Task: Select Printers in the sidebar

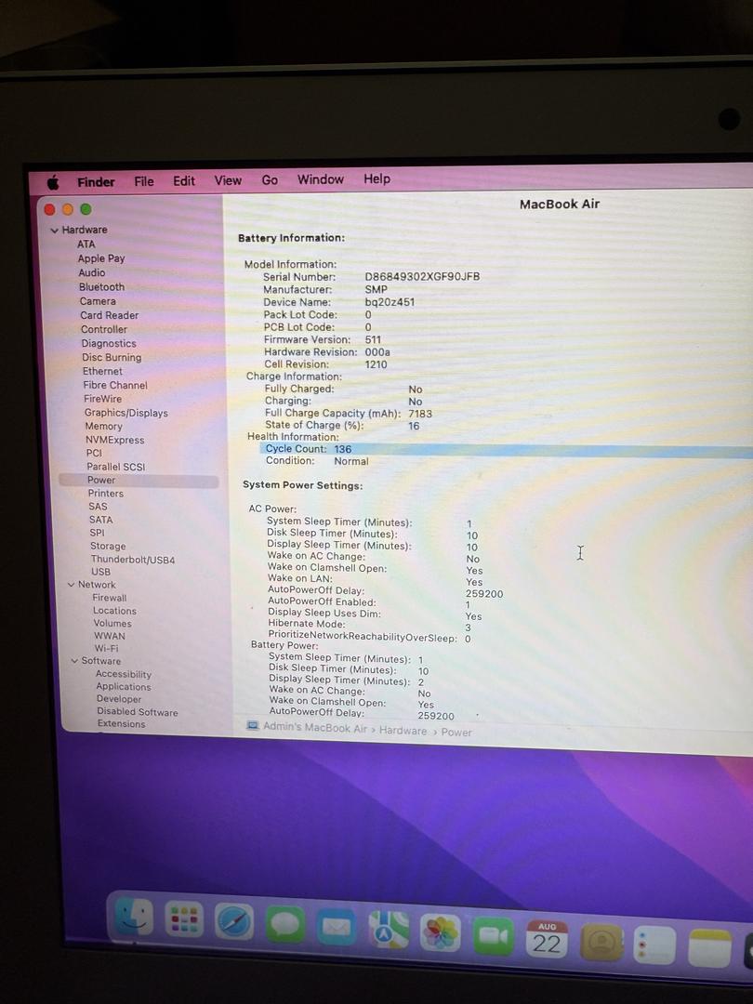Action: [106, 493]
